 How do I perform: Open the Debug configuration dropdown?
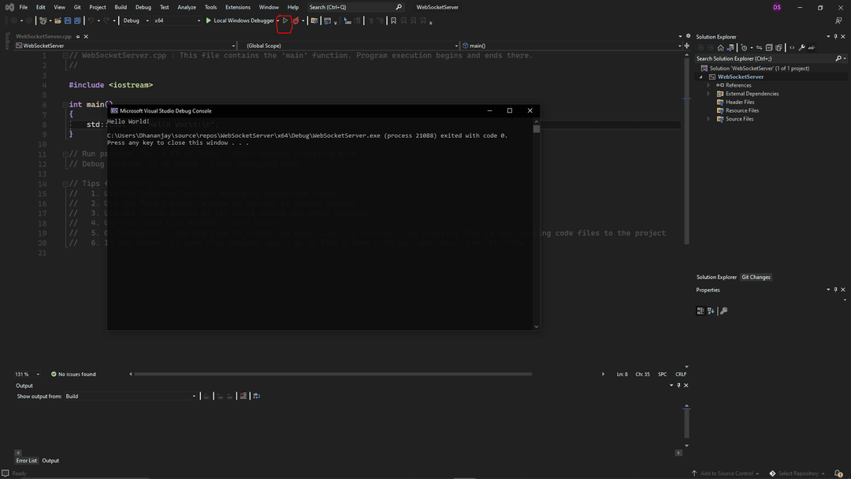point(136,20)
